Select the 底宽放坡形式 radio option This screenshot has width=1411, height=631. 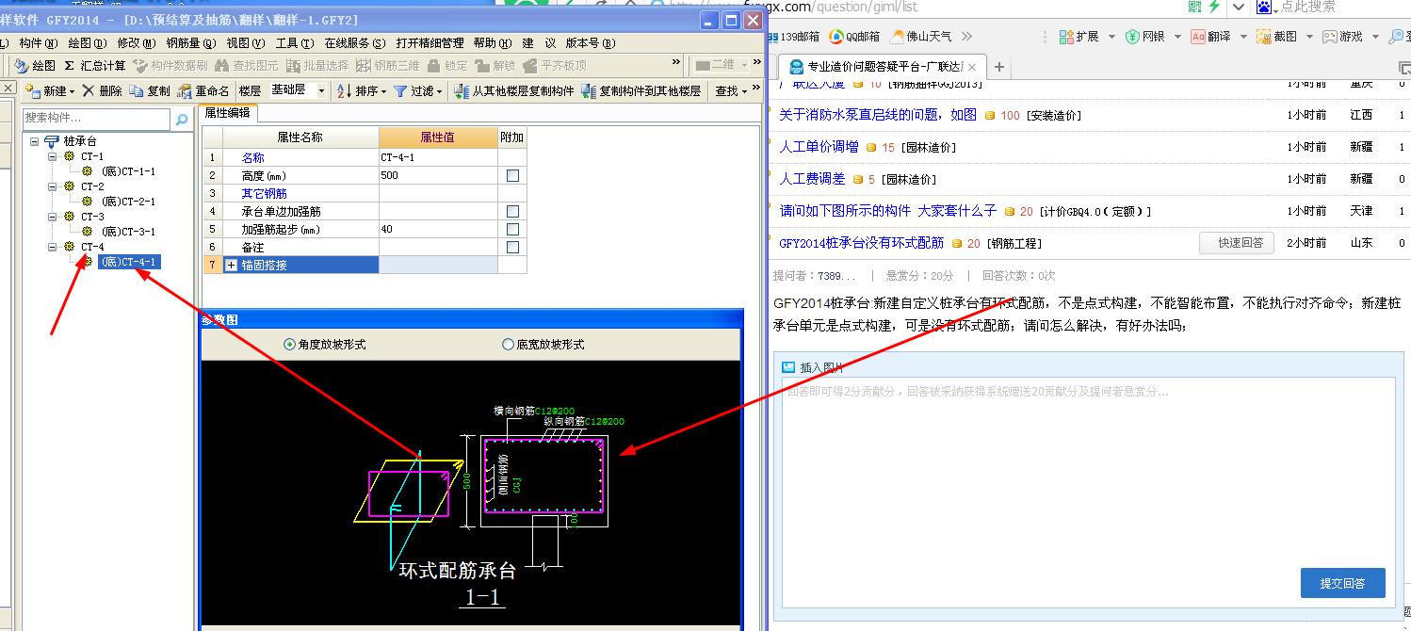[x=543, y=345]
